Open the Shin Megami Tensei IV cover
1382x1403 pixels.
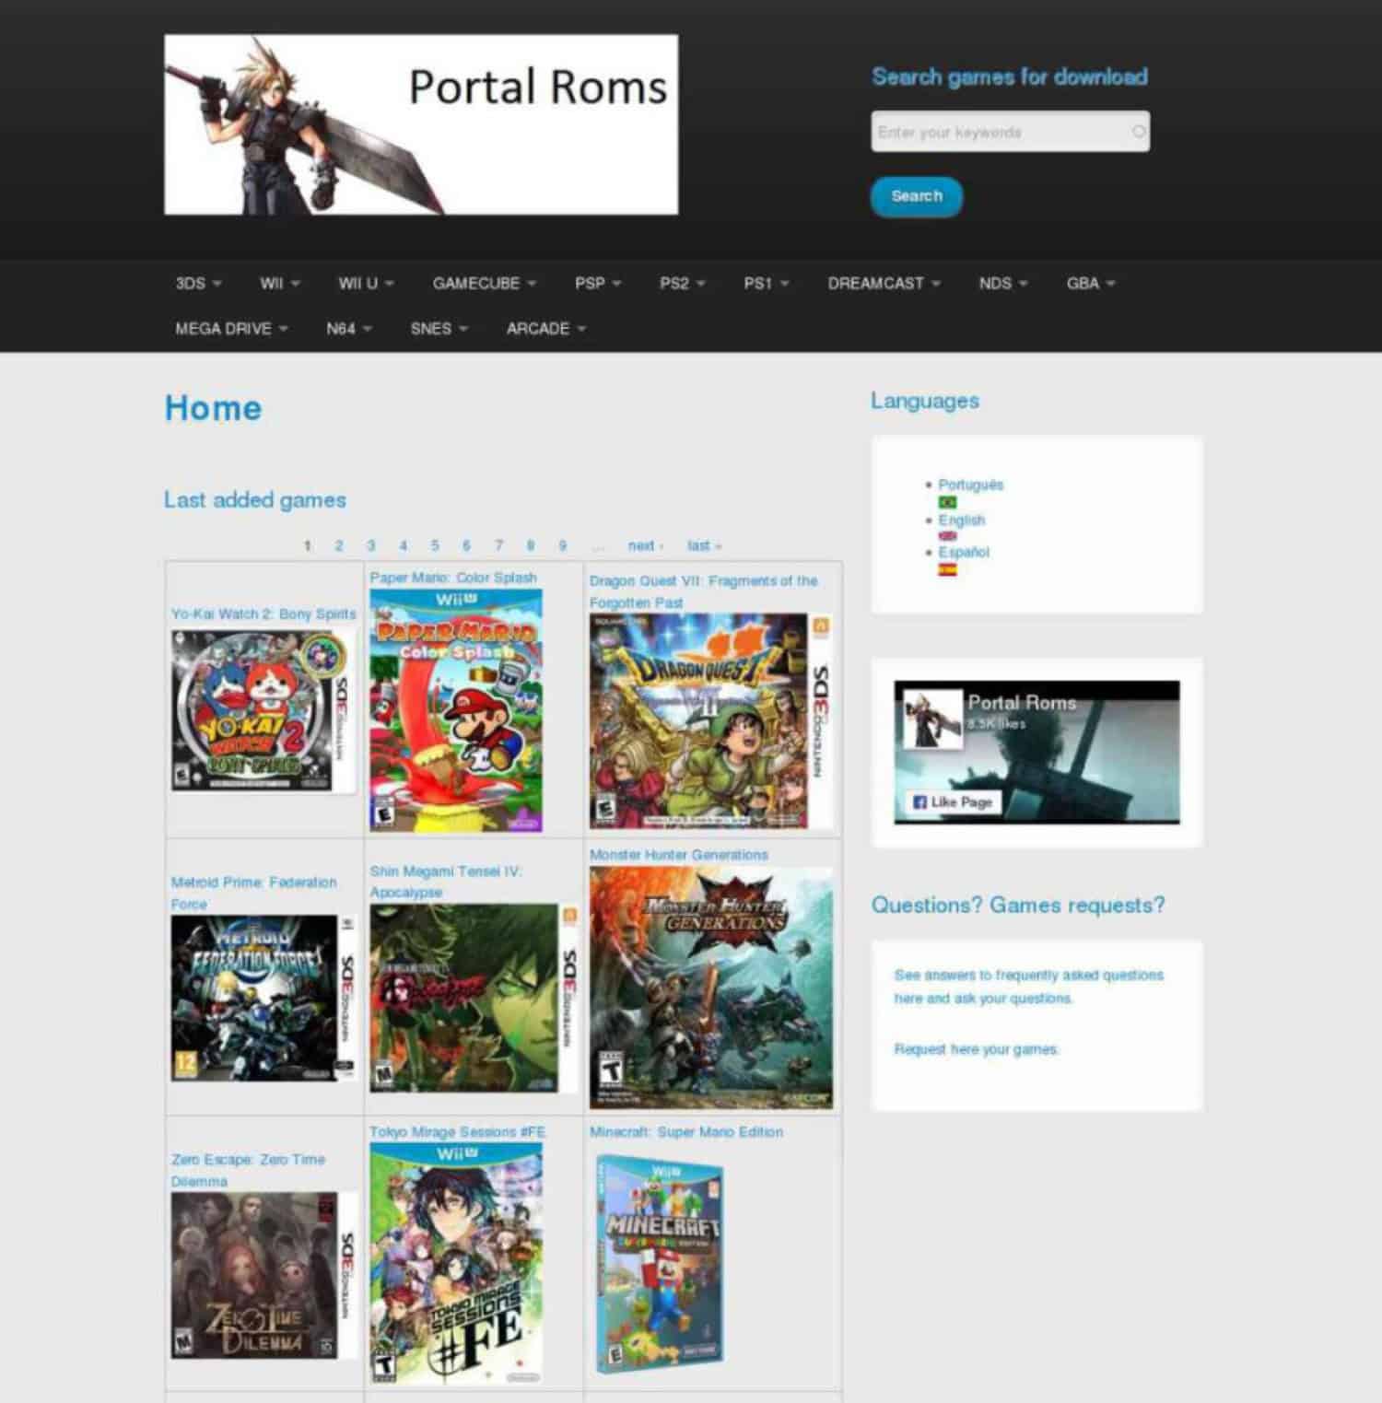(x=474, y=998)
